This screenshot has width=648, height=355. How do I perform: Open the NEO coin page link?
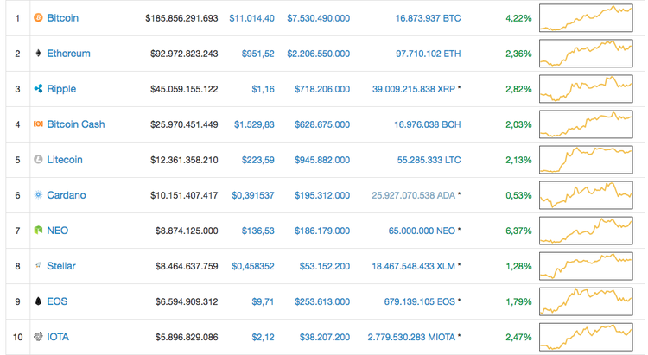pyautogui.click(x=57, y=231)
